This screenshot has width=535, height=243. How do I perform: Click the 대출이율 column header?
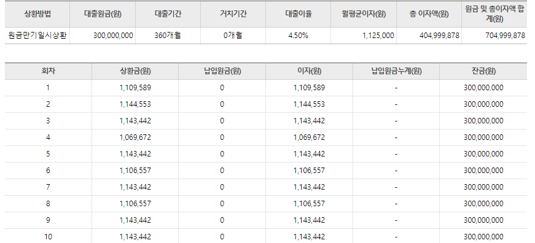298,14
